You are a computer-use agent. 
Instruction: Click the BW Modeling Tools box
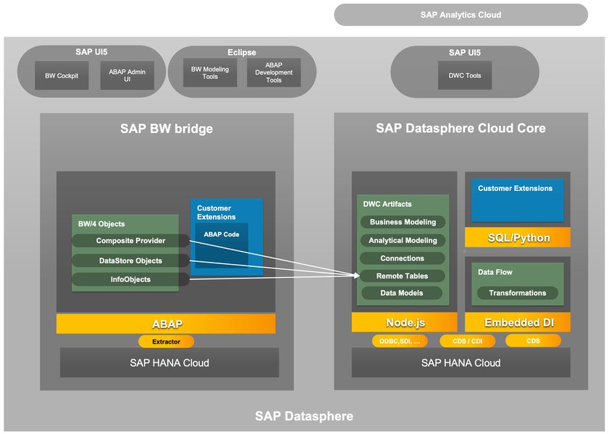[x=210, y=72]
